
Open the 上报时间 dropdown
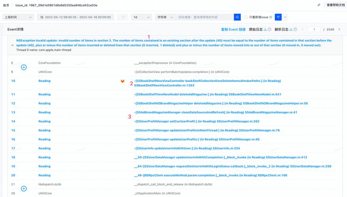[18, 17]
